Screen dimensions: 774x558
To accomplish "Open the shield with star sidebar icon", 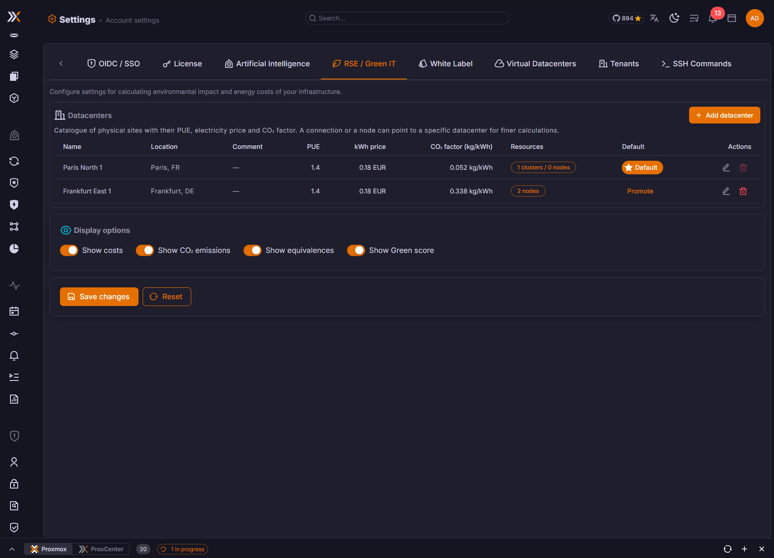I will 14,183.
